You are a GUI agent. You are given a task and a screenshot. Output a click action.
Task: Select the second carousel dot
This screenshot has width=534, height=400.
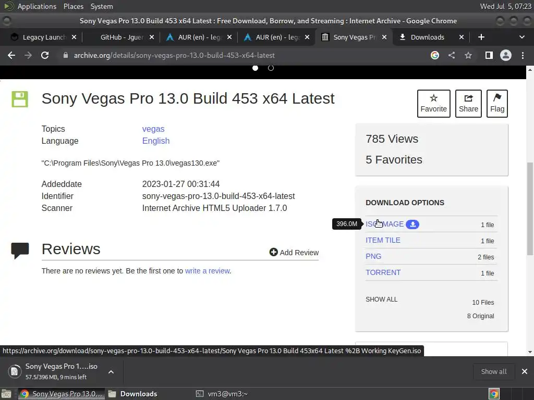[x=271, y=68]
